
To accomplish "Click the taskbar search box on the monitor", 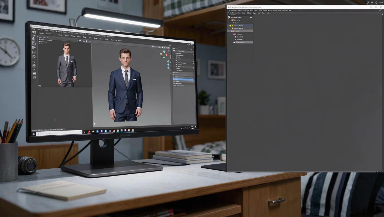I will click(x=59, y=133).
